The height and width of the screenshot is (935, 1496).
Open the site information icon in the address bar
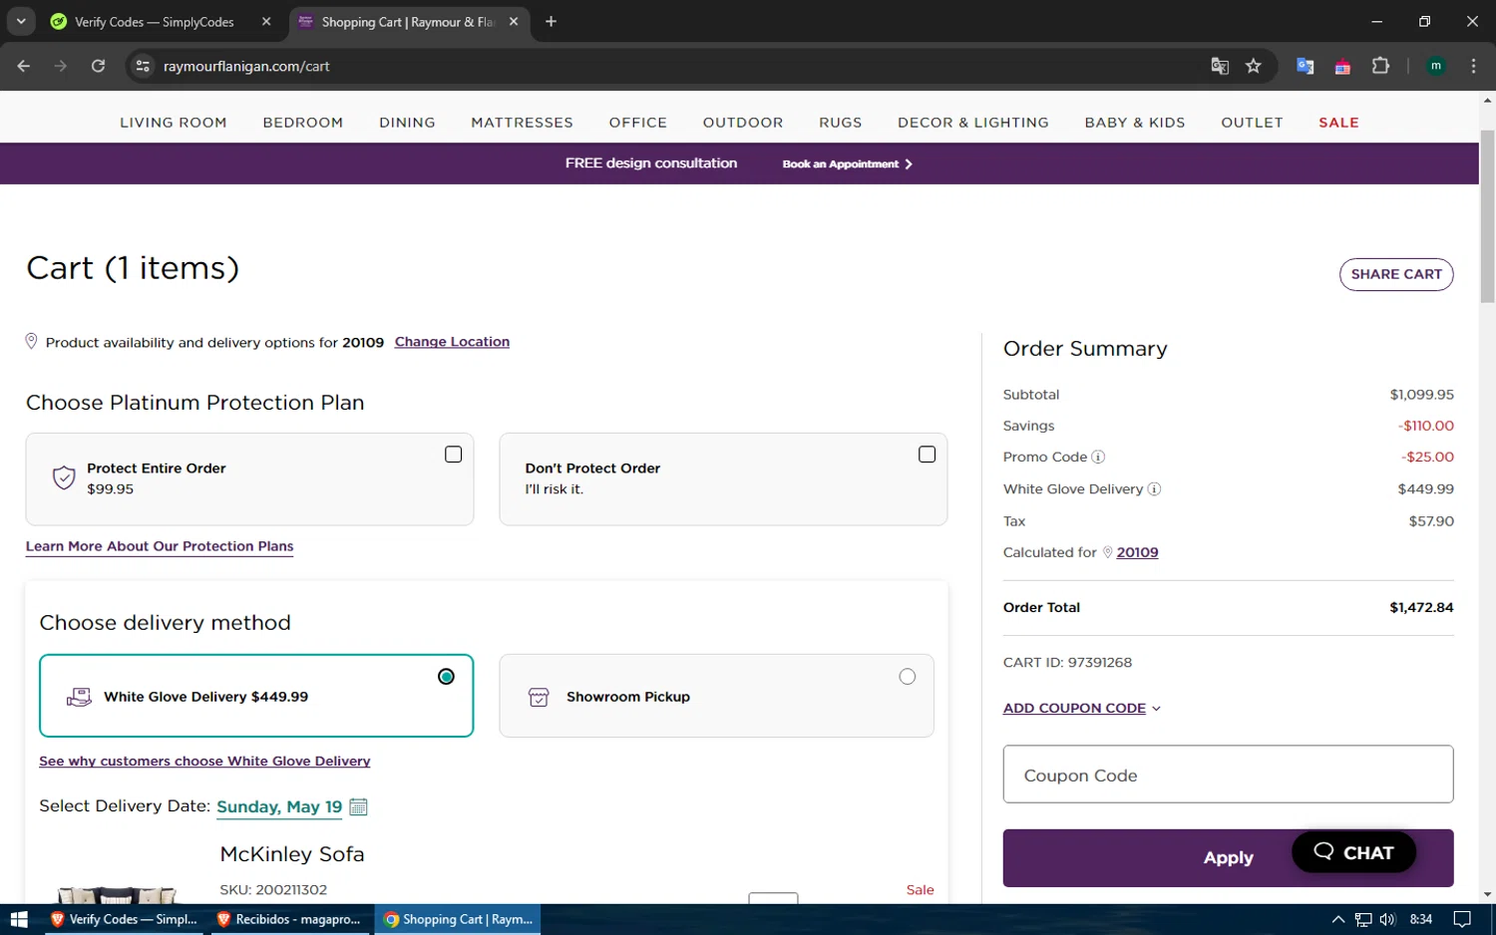pos(143,66)
